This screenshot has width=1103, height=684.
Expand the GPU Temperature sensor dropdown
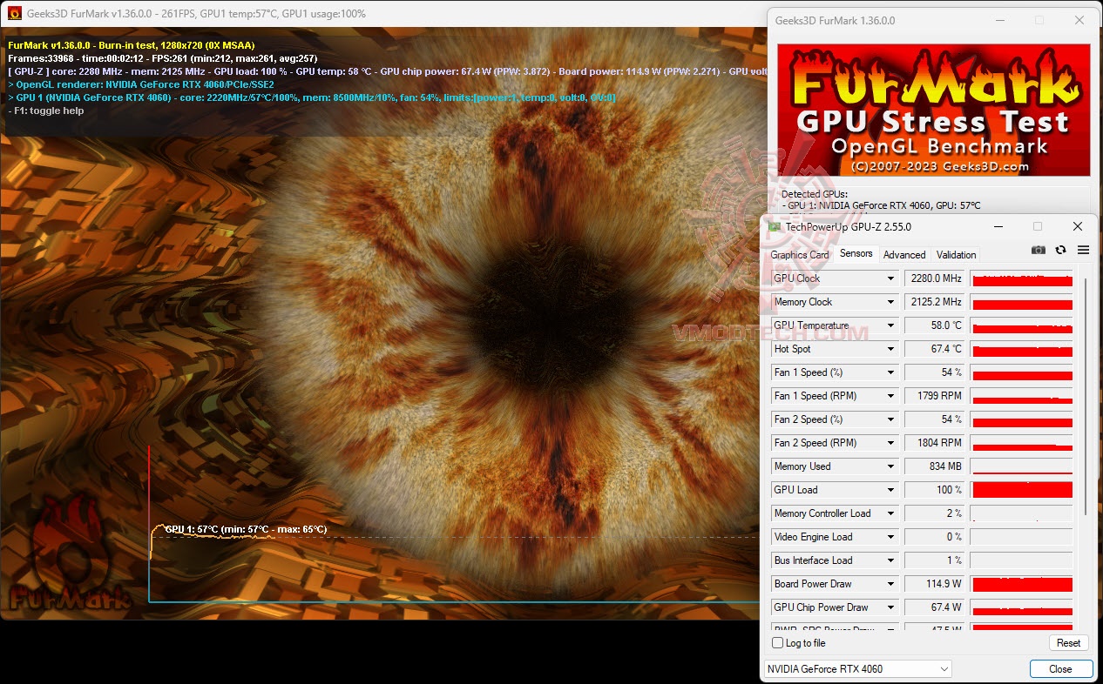[890, 325]
